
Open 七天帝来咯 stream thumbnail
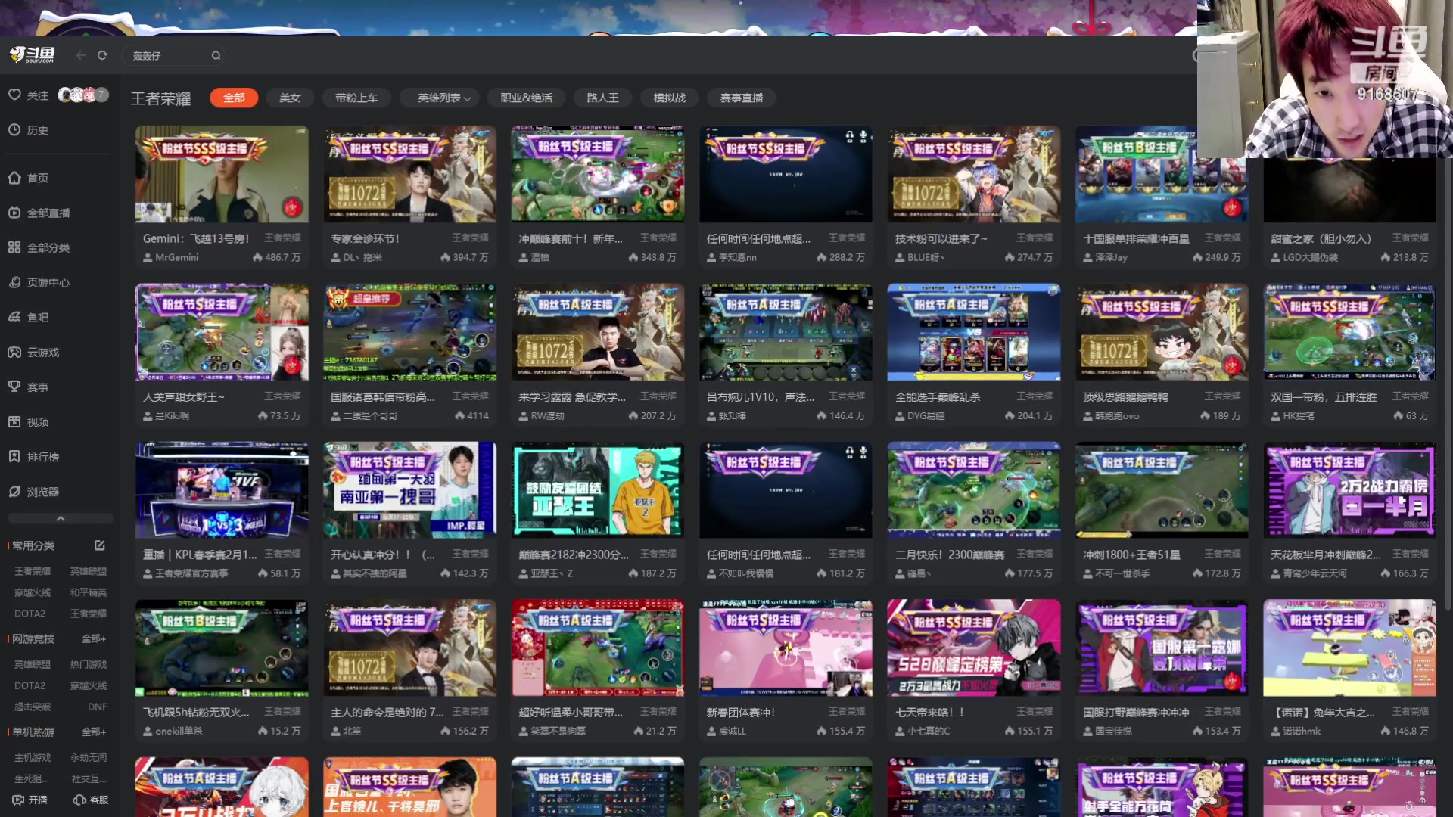tap(974, 648)
